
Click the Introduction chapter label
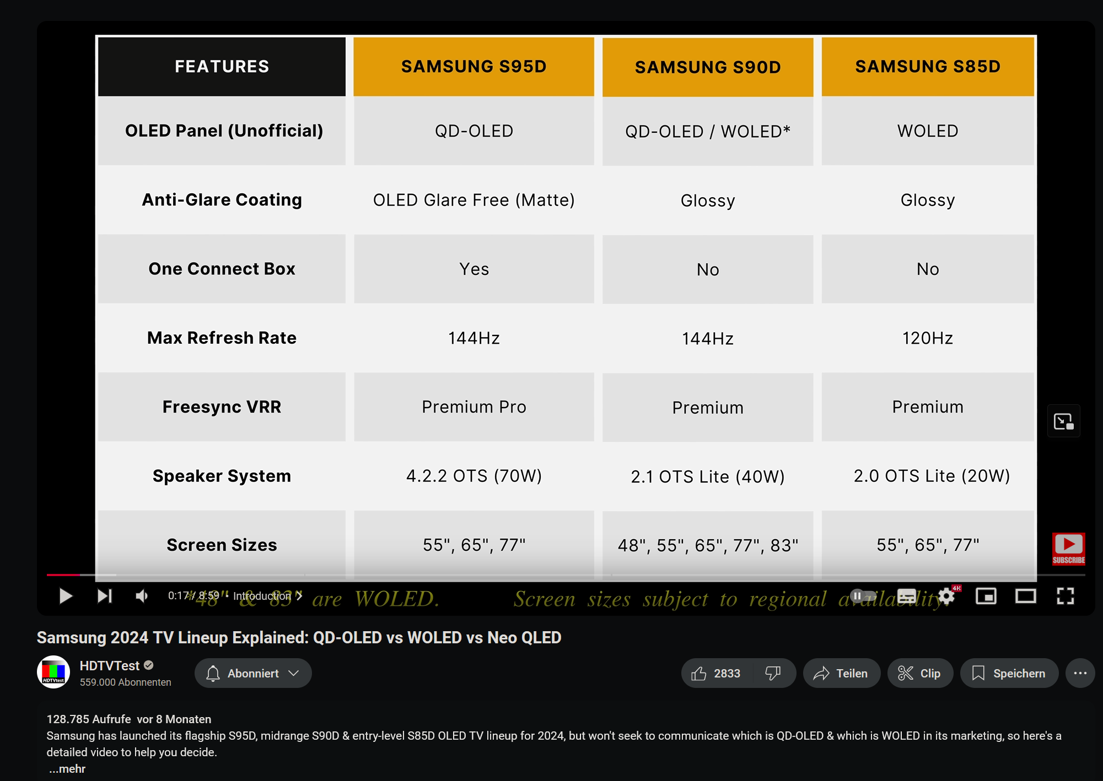click(263, 596)
